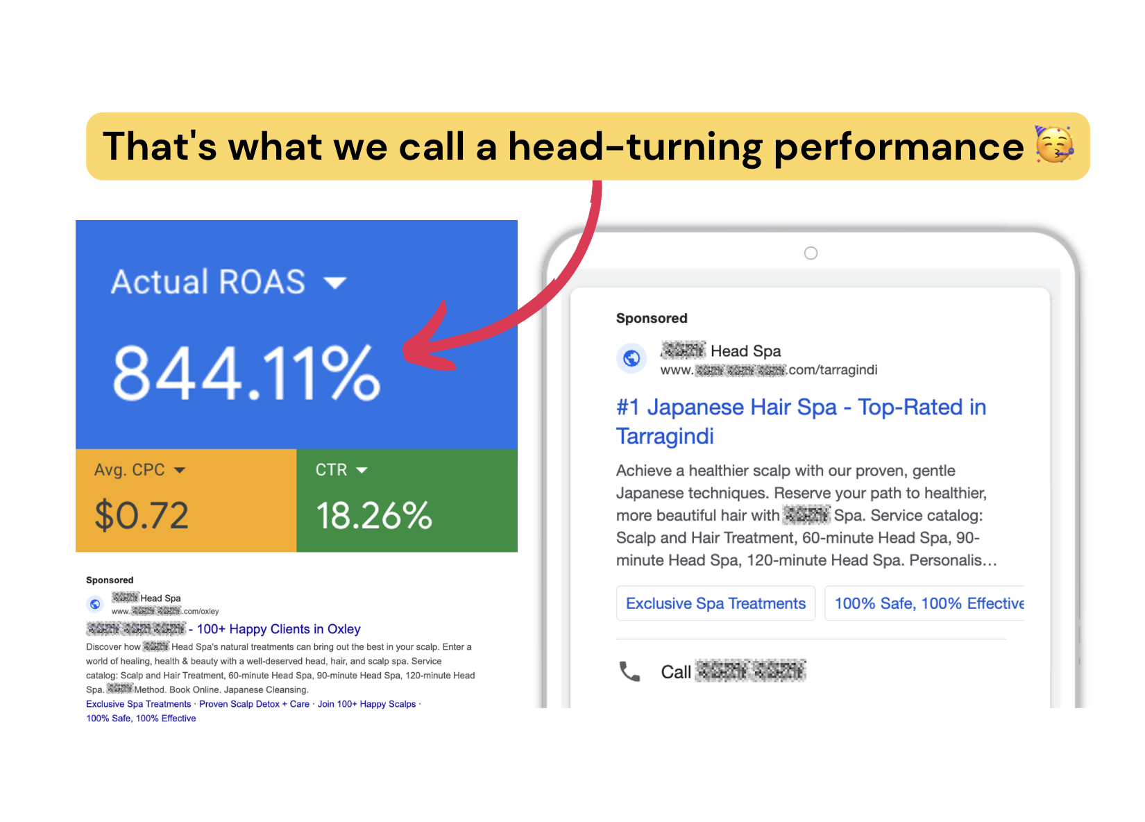The height and width of the screenshot is (822, 1145).
Task: Expand the CTR metric dropdown
Action: tap(363, 470)
